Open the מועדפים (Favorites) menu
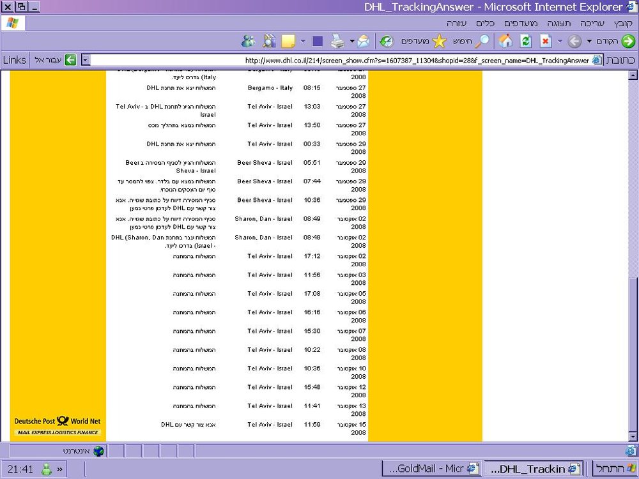639x479 pixels. click(x=521, y=23)
